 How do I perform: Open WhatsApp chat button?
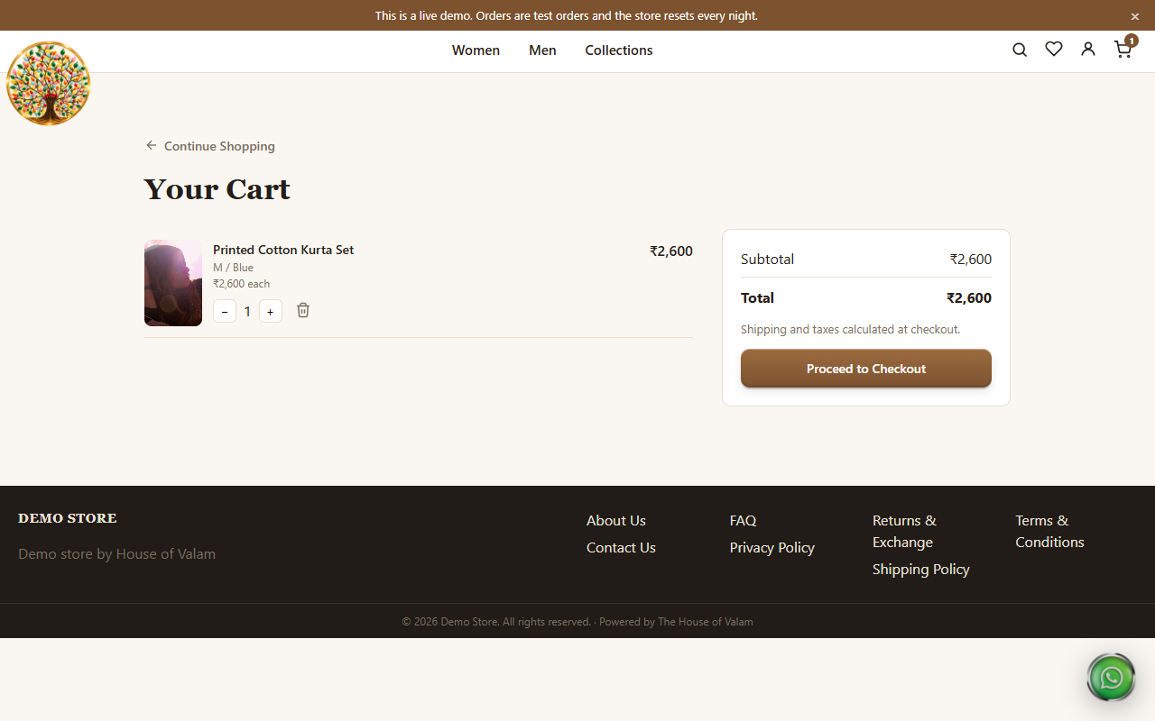pyautogui.click(x=1112, y=678)
